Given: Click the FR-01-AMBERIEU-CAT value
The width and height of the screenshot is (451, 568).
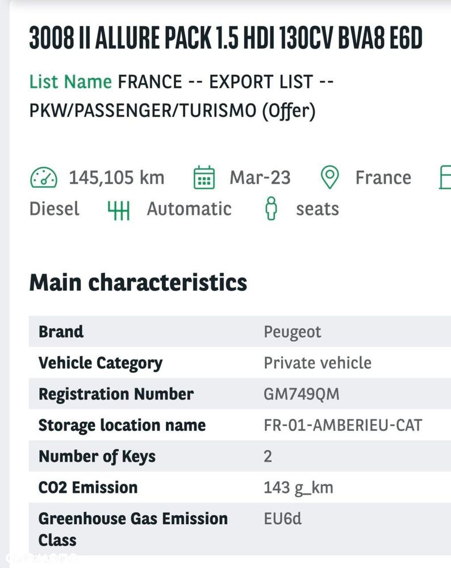Looking at the screenshot, I should tap(343, 426).
